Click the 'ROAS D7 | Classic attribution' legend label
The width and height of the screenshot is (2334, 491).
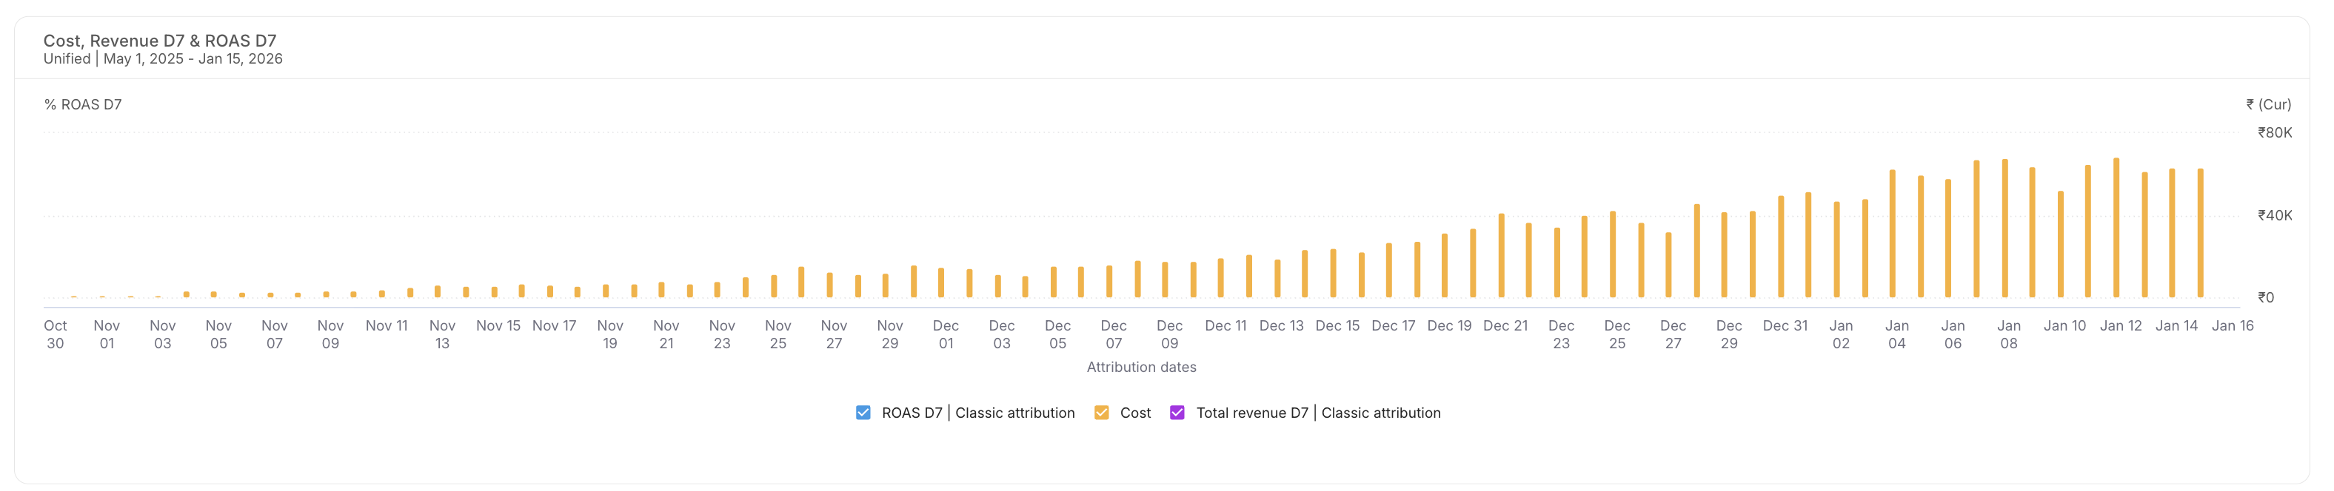977,413
